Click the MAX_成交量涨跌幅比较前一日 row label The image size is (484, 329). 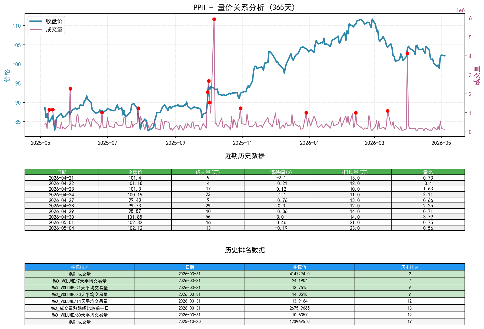click(x=80, y=308)
